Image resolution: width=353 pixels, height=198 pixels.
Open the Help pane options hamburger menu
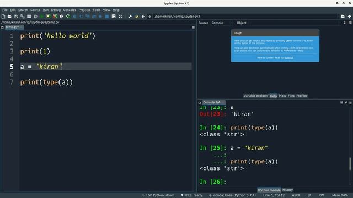350,23
